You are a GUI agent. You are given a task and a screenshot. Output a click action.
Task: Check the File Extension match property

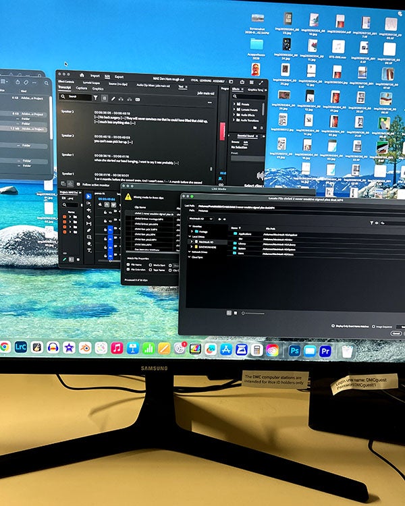click(128, 269)
